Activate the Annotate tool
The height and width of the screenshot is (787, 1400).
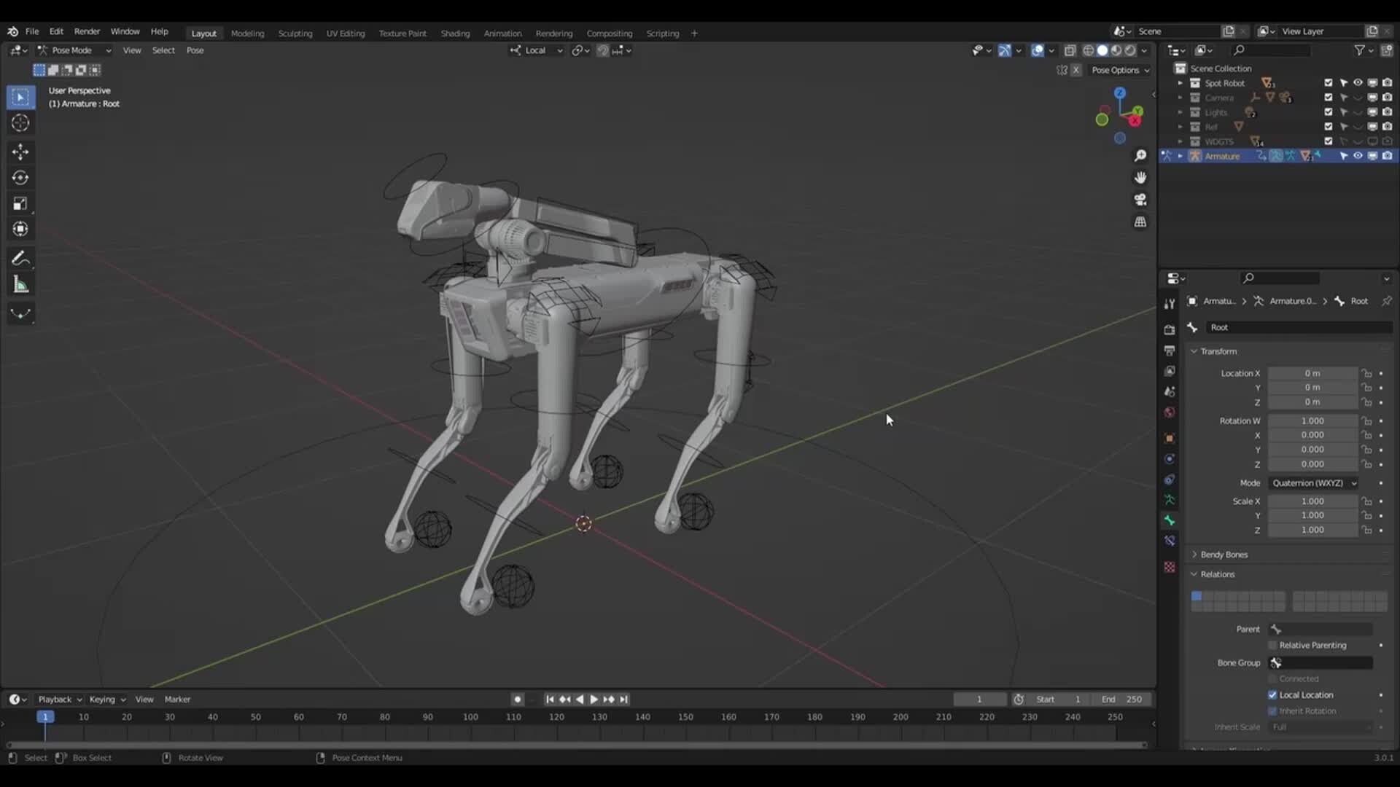point(20,258)
